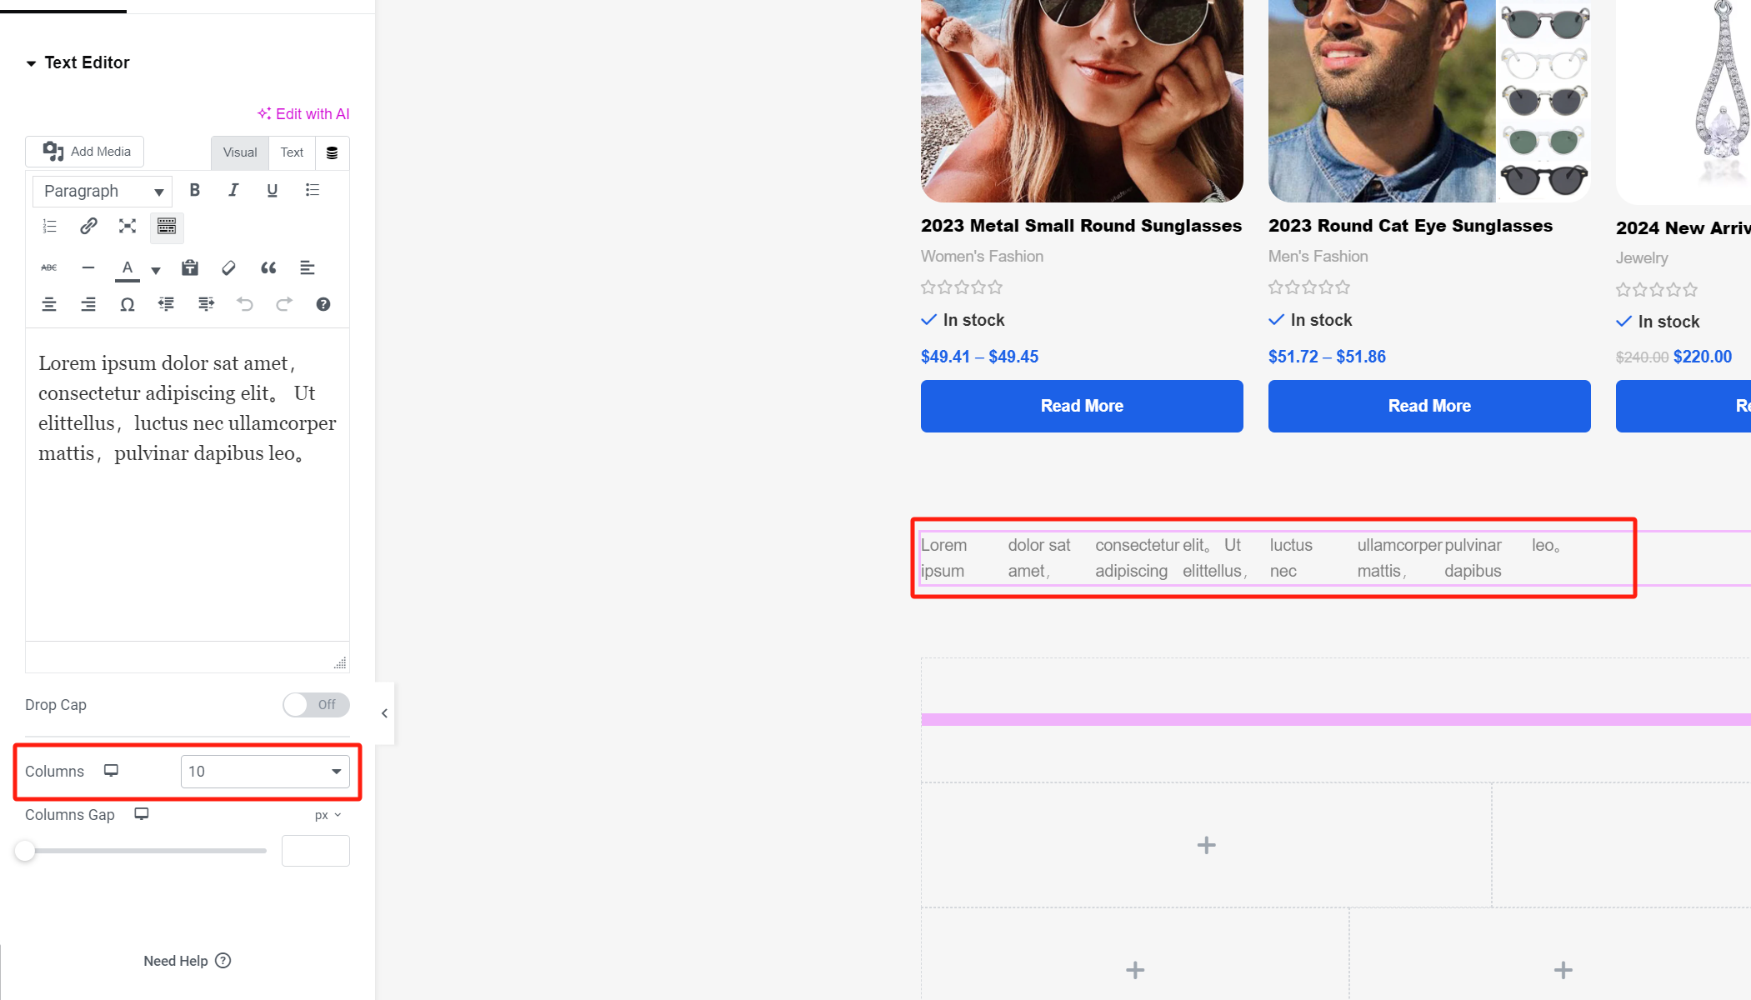The height and width of the screenshot is (1000, 1751).
Task: Click the Add Media button
Action: click(x=86, y=152)
